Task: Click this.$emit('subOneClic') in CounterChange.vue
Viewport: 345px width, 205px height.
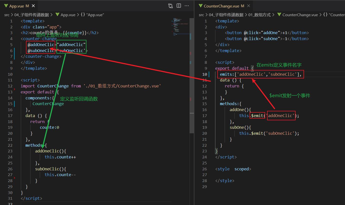Action: (x=269, y=133)
